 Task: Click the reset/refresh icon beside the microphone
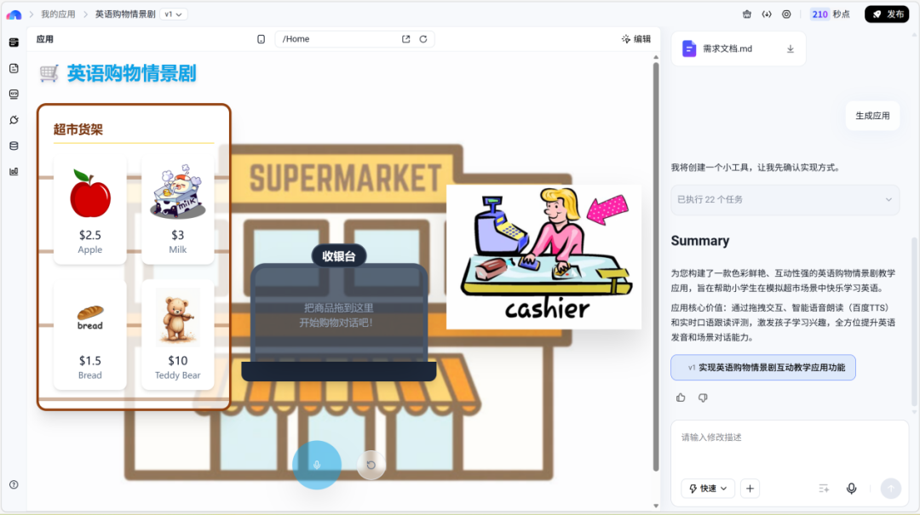(371, 465)
